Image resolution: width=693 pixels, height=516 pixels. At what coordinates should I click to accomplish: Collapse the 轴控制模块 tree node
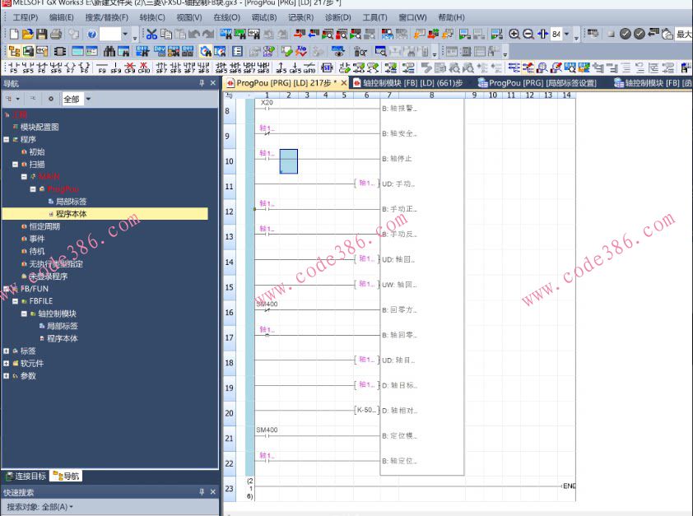coord(25,314)
